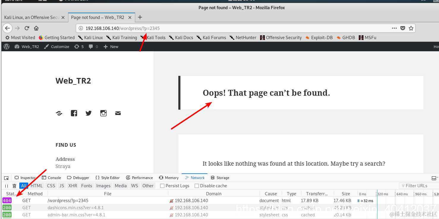Viewport: 439px width, 219px height.
Task: Switch to the Performance devtools tab
Action: click(x=139, y=178)
